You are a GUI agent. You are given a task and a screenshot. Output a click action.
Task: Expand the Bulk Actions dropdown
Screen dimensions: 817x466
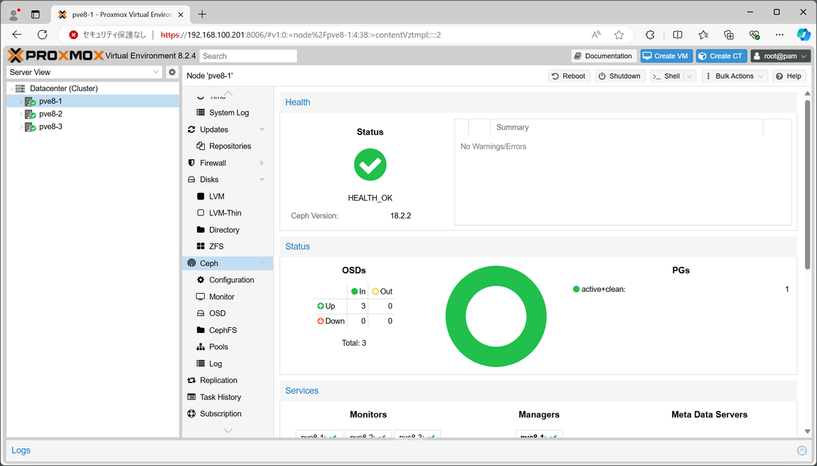(x=734, y=76)
